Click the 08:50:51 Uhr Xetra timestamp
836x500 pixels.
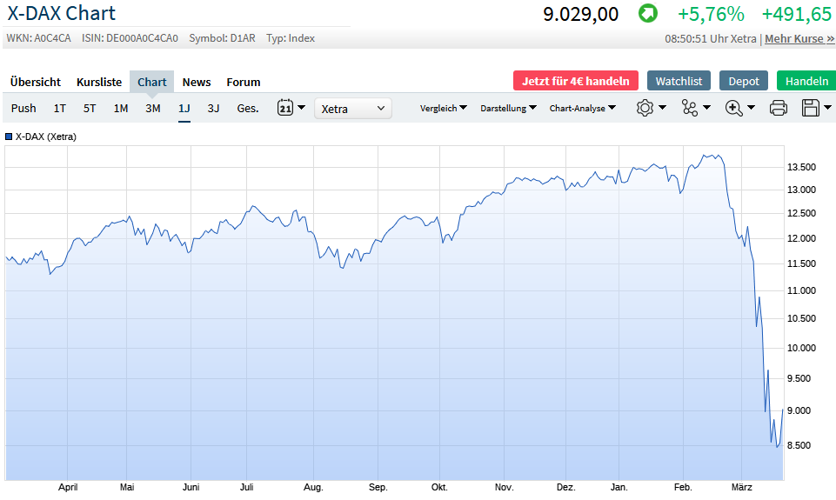point(711,39)
